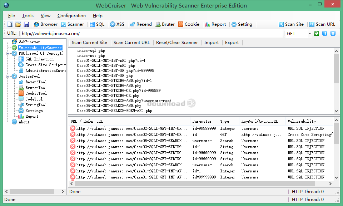Click the results list scroll down arrow
The image size is (343, 206).
click(x=336, y=177)
